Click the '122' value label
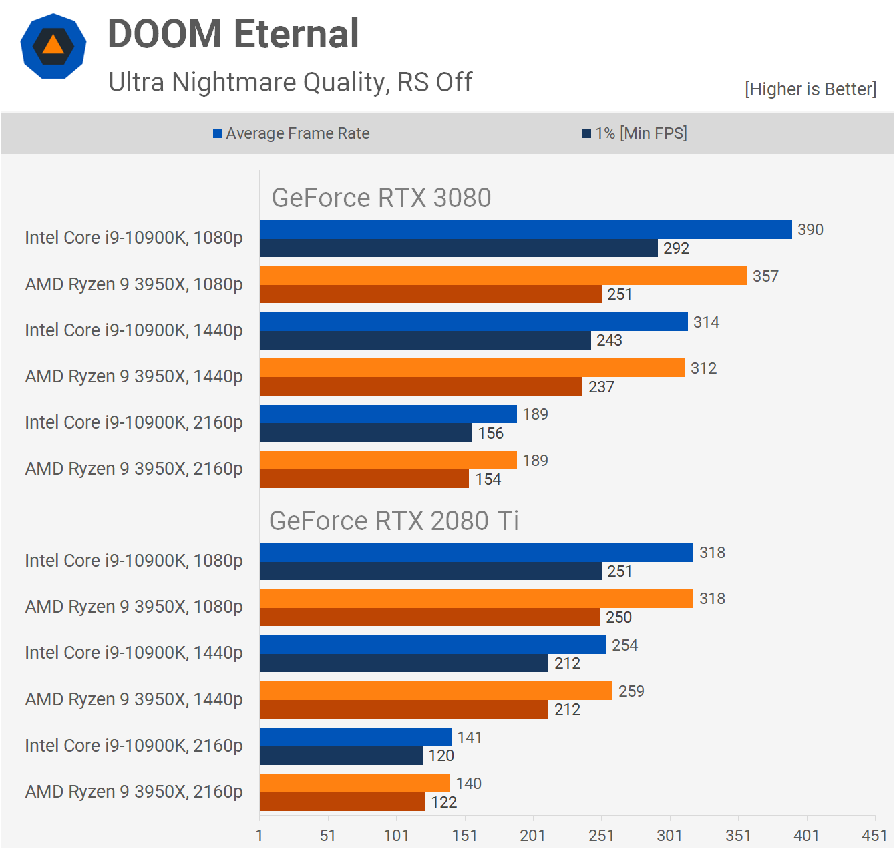Screen dimensions: 895x849 (443, 802)
